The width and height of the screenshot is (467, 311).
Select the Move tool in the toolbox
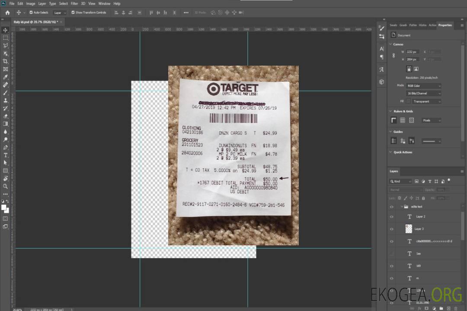(x=5, y=30)
